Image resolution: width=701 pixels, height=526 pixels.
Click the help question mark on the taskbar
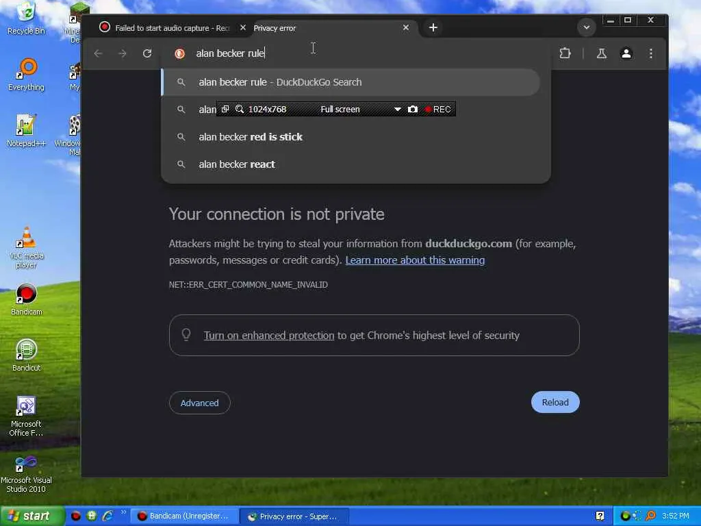pyautogui.click(x=600, y=516)
